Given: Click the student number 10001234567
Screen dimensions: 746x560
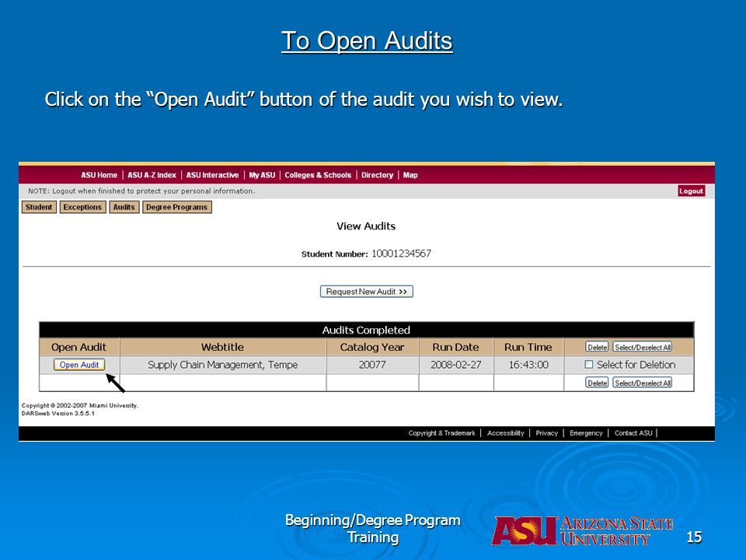Looking at the screenshot, I should (401, 254).
